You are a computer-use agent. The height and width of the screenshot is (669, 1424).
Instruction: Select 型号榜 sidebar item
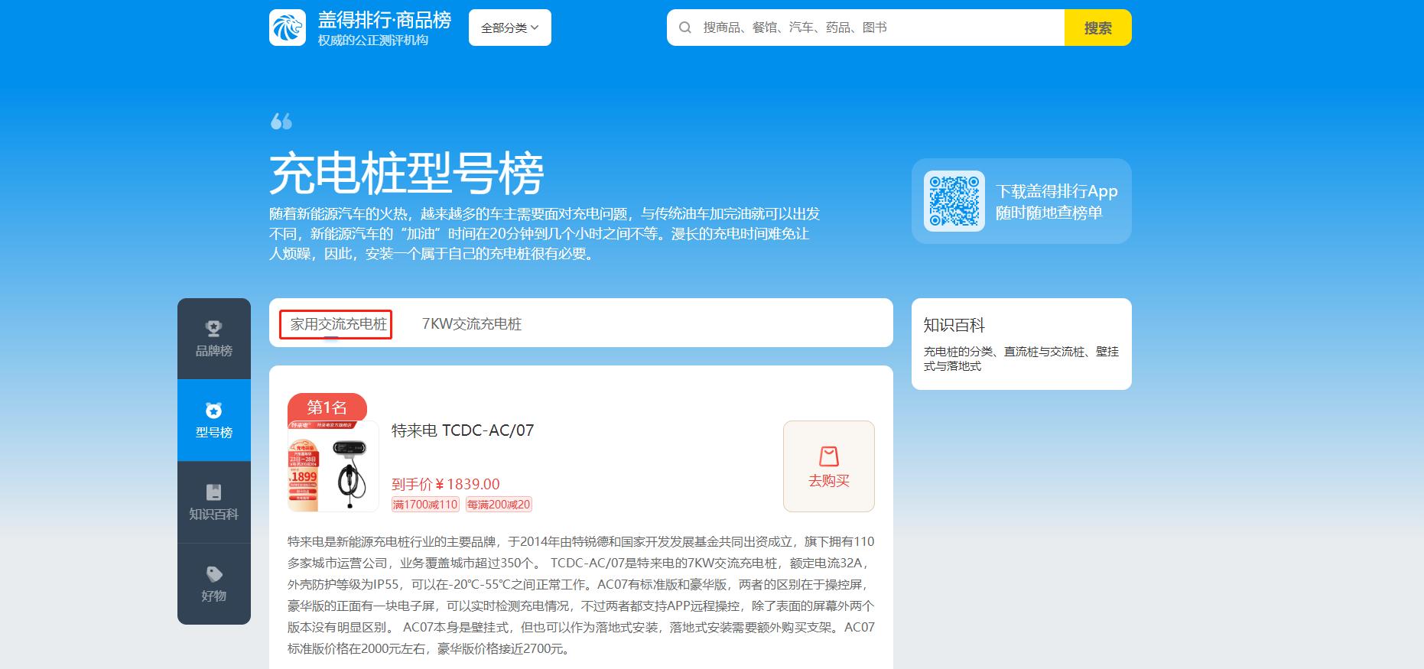pos(214,421)
